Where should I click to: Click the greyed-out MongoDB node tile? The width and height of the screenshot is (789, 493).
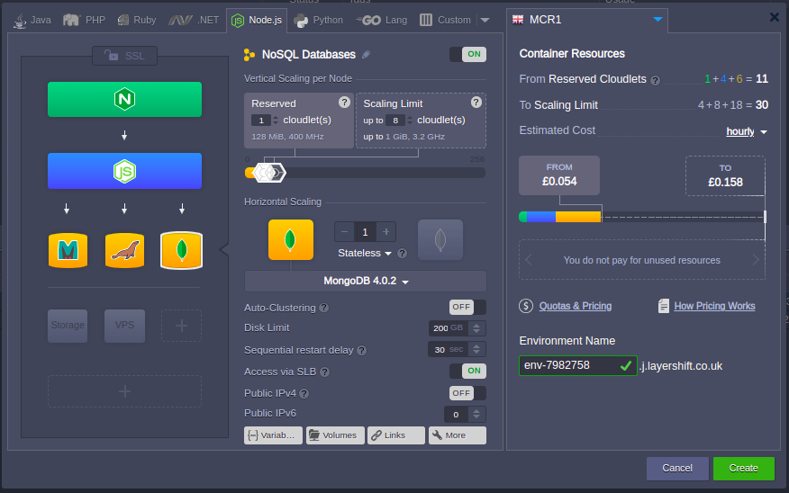tap(440, 239)
